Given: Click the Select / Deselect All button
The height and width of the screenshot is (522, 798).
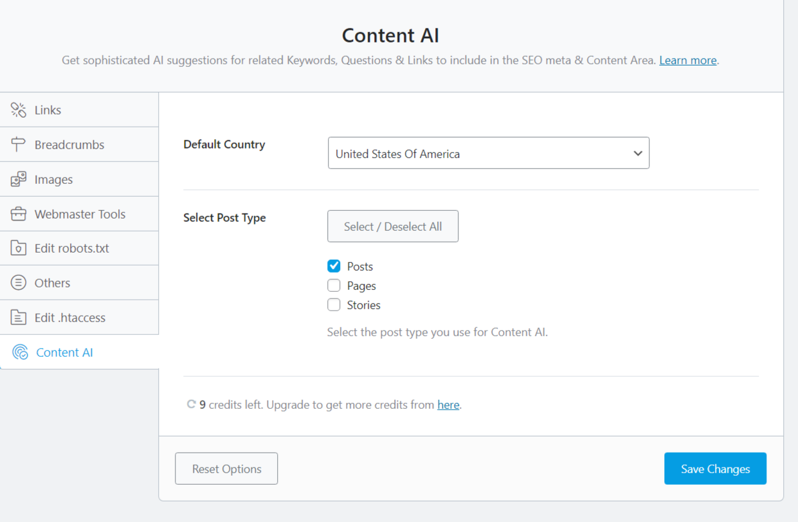Looking at the screenshot, I should point(393,226).
